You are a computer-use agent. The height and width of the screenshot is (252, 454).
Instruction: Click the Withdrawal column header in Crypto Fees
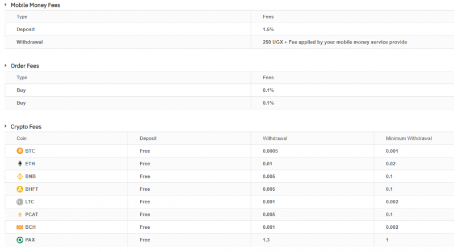click(275, 138)
